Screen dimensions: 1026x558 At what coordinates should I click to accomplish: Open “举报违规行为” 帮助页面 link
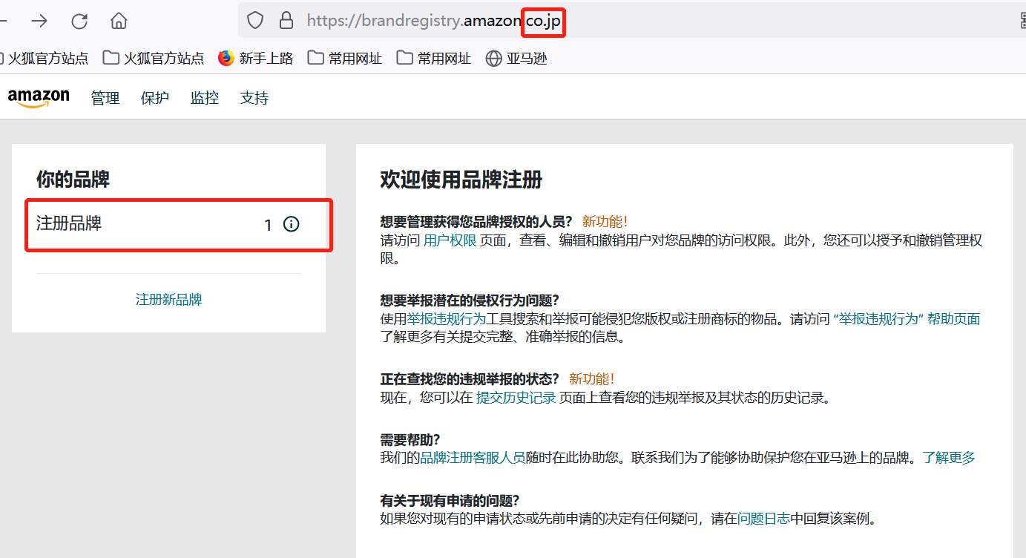point(907,319)
